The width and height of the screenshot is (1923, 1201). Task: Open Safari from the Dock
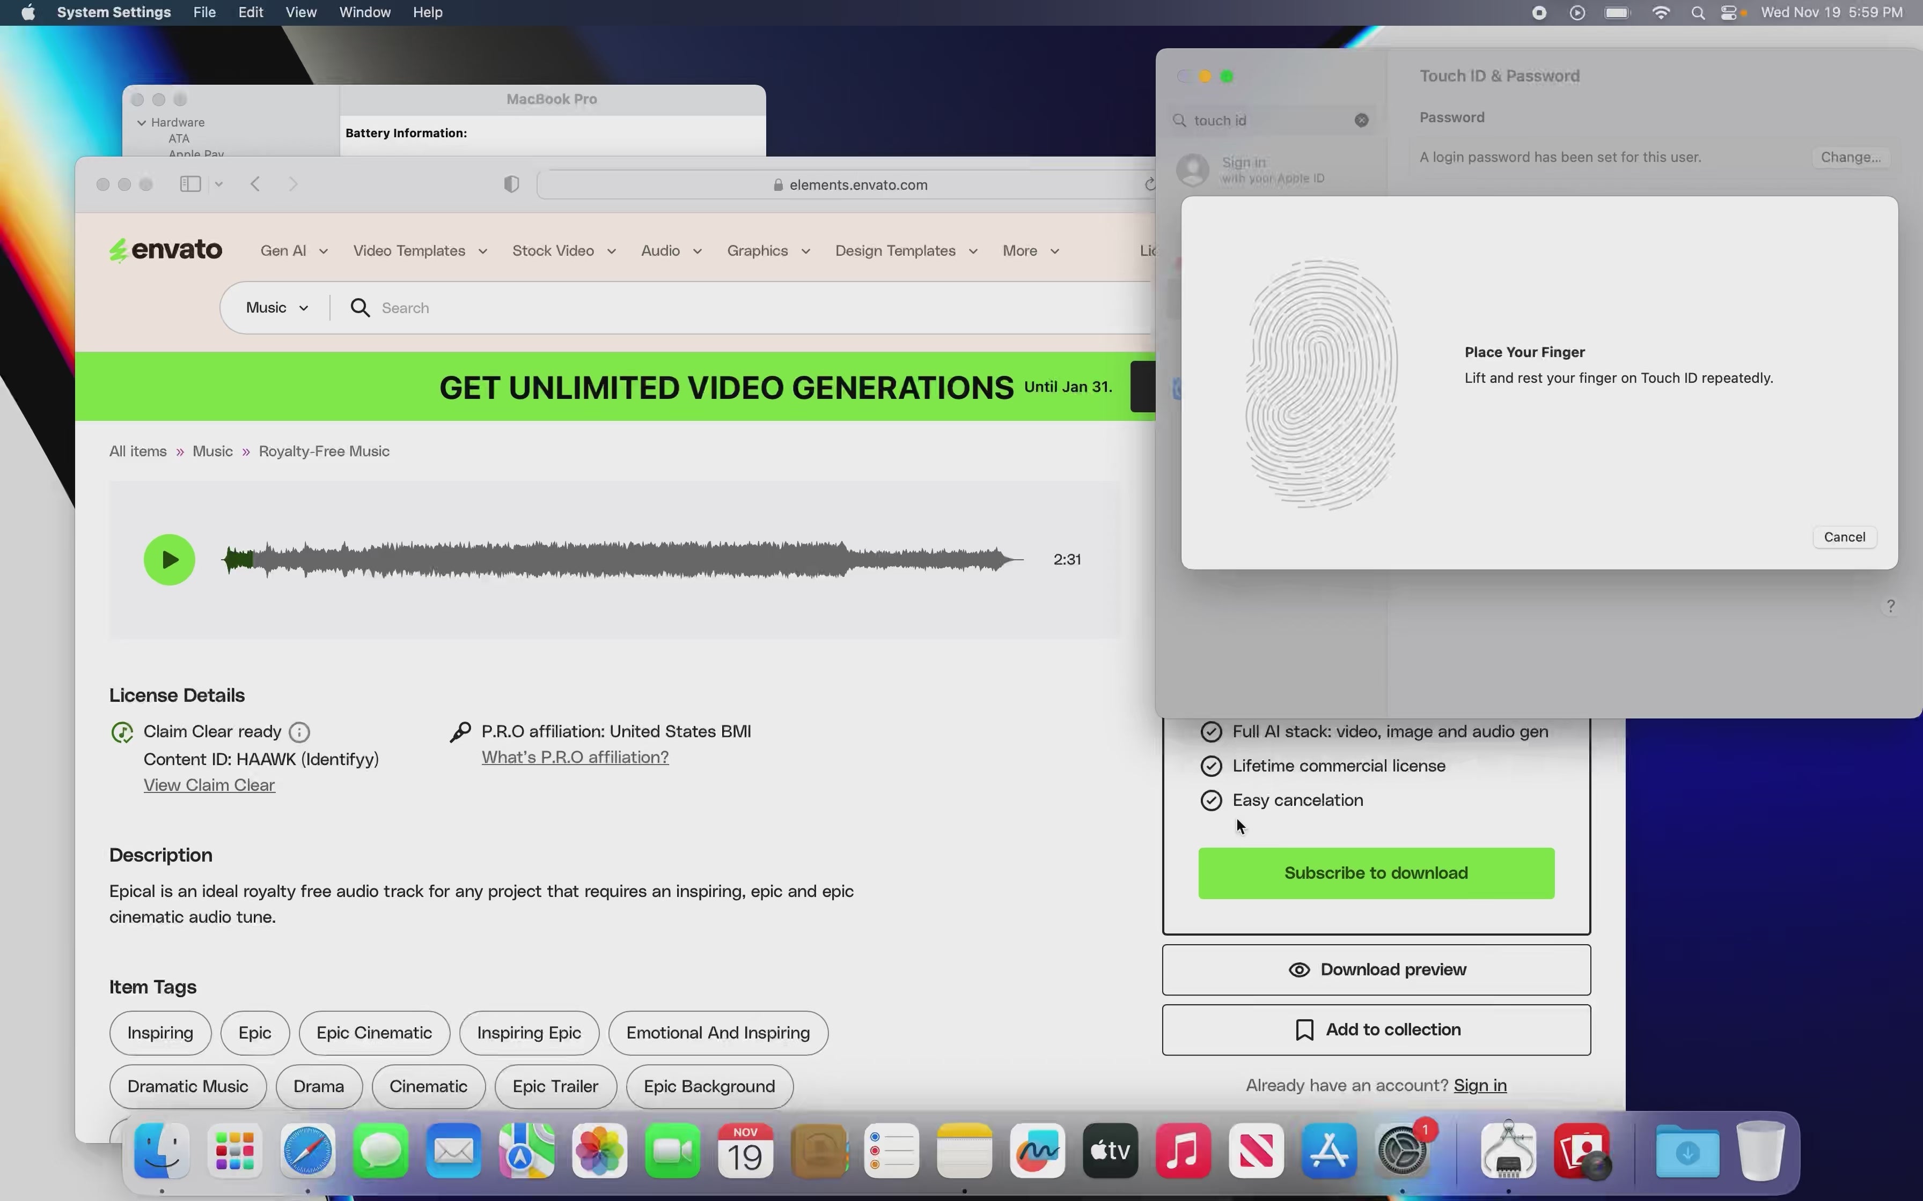point(307,1150)
